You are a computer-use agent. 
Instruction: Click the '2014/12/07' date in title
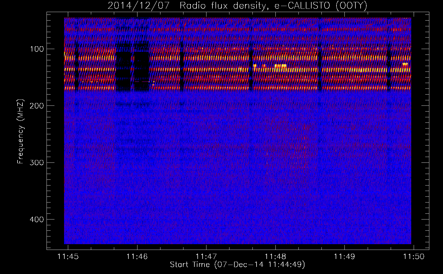click(139, 6)
